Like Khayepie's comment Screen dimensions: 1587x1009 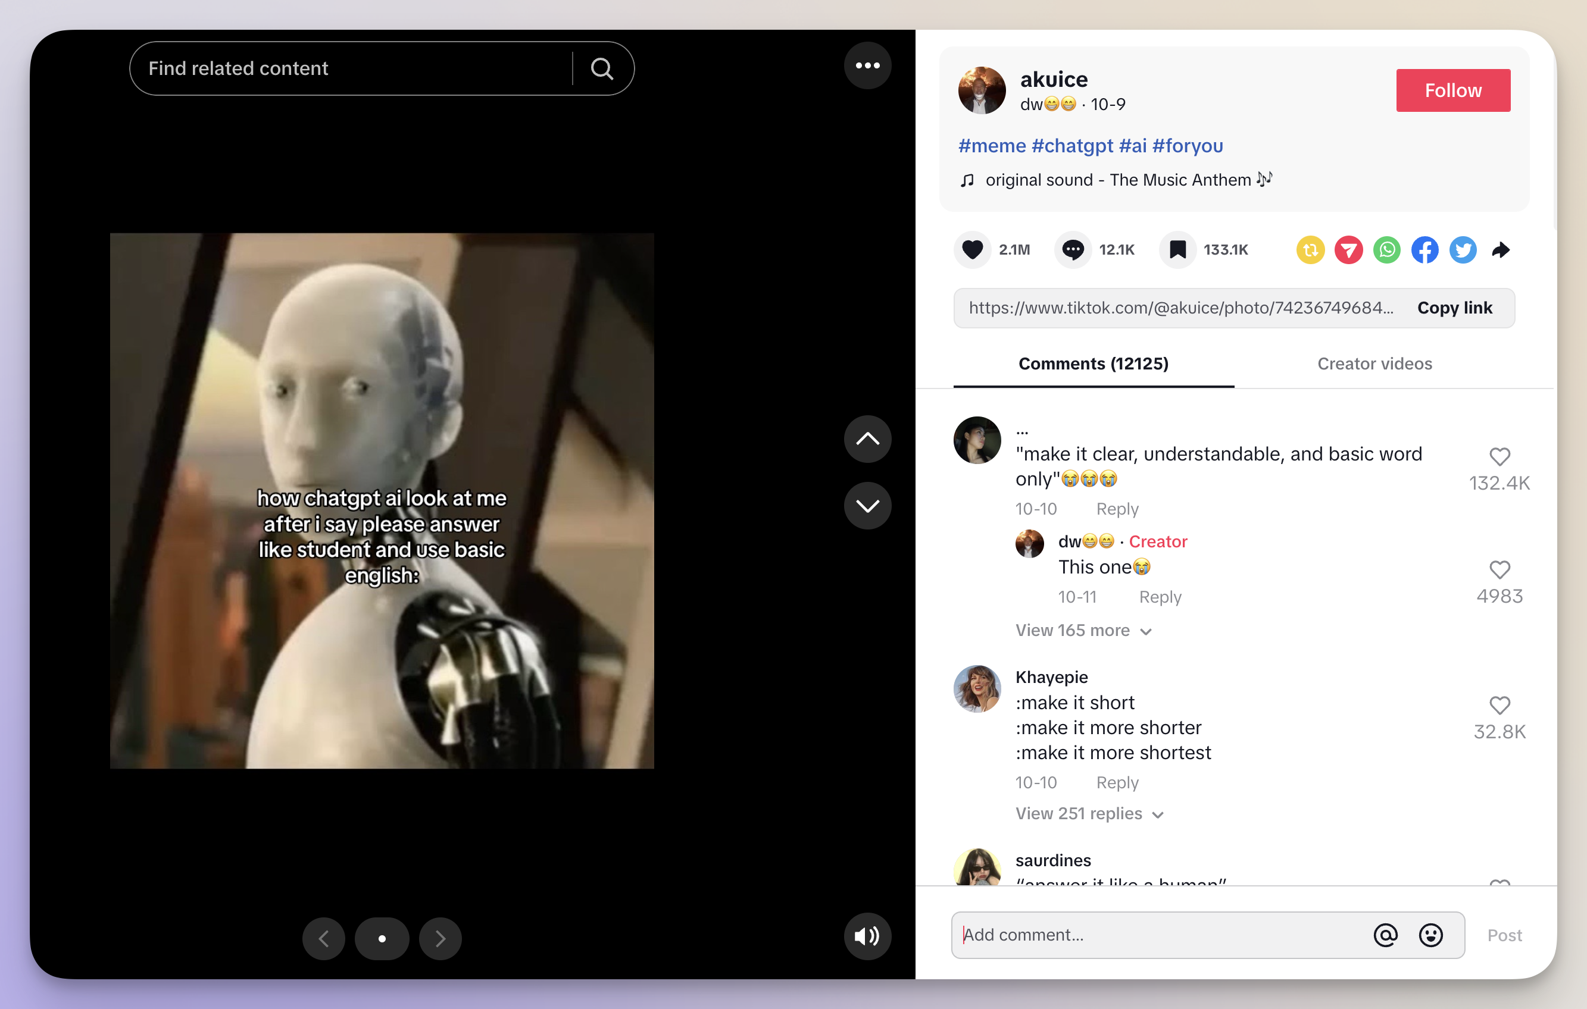click(1499, 705)
